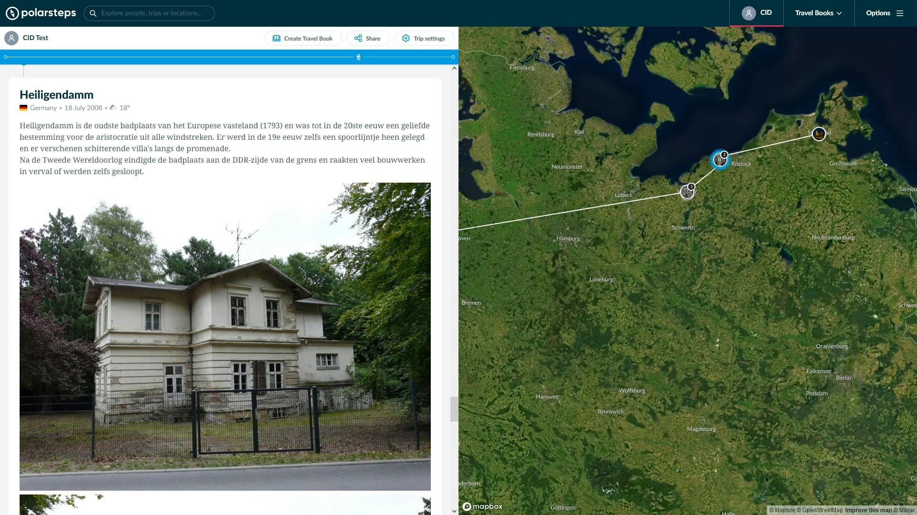Click the Wismar map step marker
The height and width of the screenshot is (515, 917).
tap(687, 192)
